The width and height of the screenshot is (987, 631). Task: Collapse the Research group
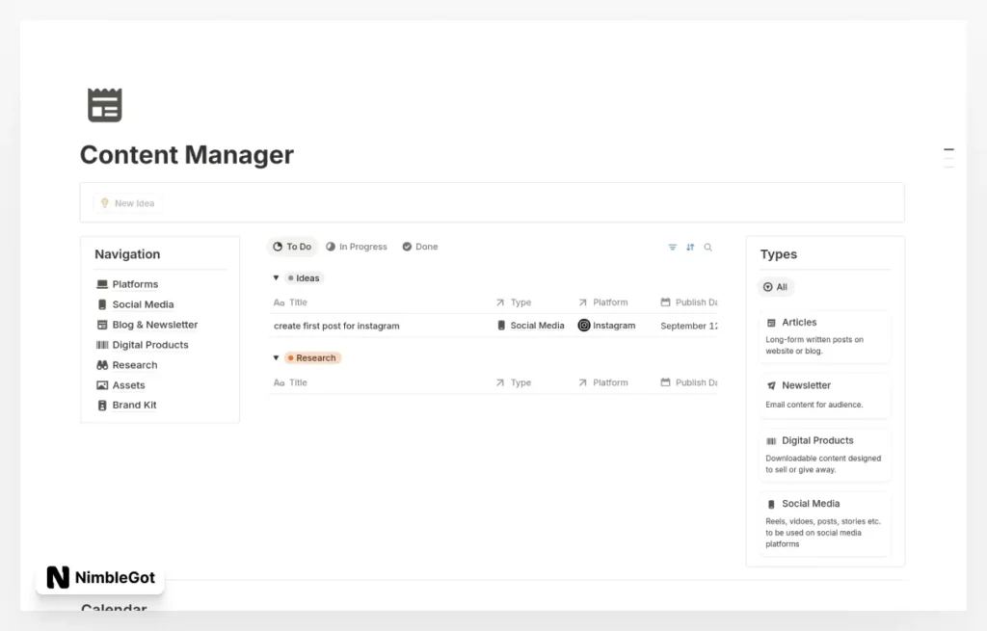point(276,357)
